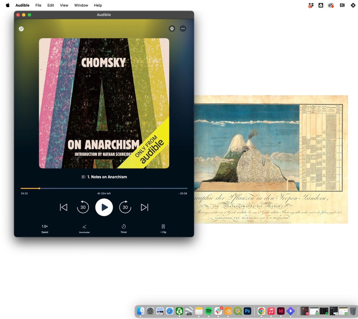Jump back 30 seconds
358x319 pixels.
coord(83,207)
